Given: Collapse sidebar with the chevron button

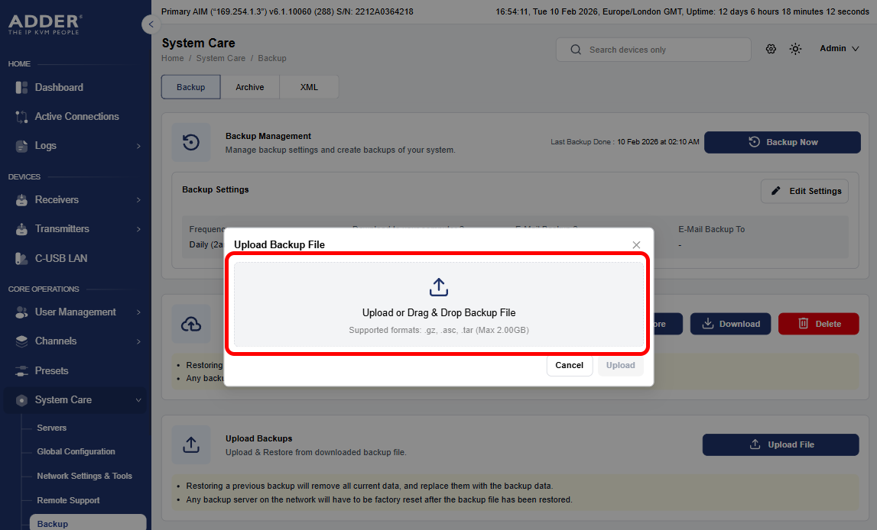Looking at the screenshot, I should point(151,24).
